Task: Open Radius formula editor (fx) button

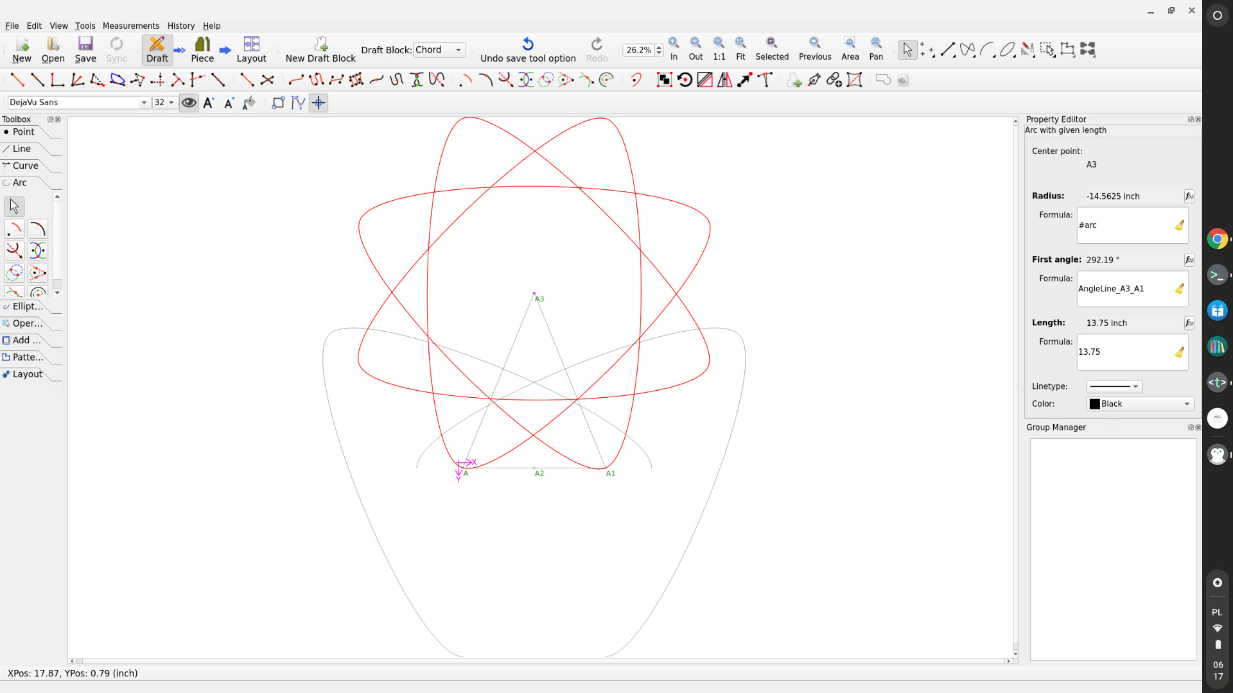Action: pos(1189,196)
